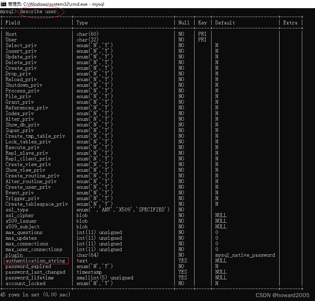The width and height of the screenshot is (315, 301).
Task: Click the cmd.exe icon in title bar
Action: click(4, 4)
